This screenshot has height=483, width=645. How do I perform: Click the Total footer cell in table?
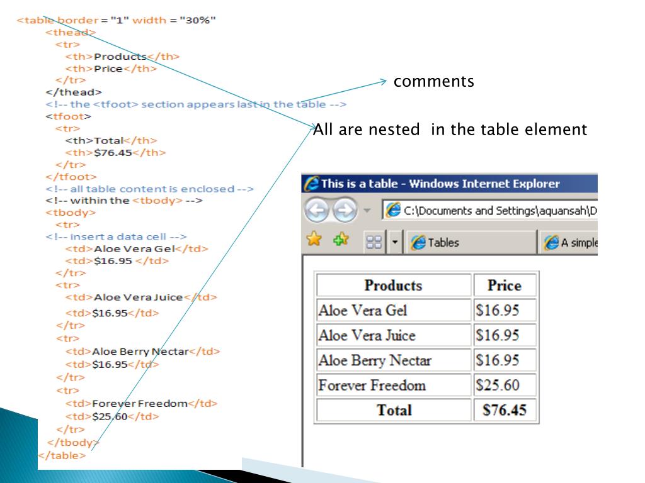pyautogui.click(x=394, y=410)
